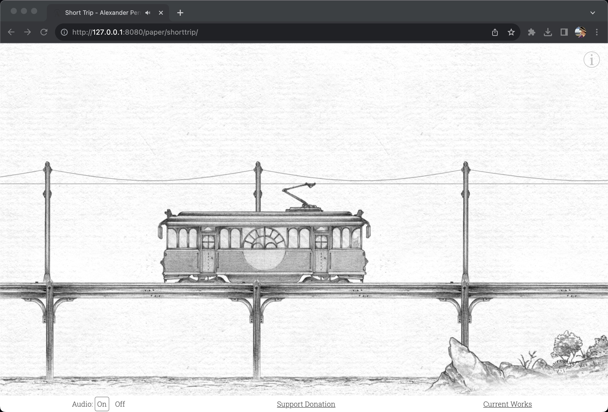Screen dimensions: 608x412
Task: Bookmark page with star icon
Action: point(511,32)
